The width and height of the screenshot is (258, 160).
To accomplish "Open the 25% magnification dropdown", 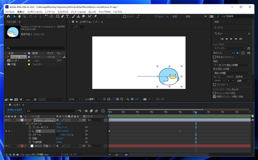I will coord(75,99).
